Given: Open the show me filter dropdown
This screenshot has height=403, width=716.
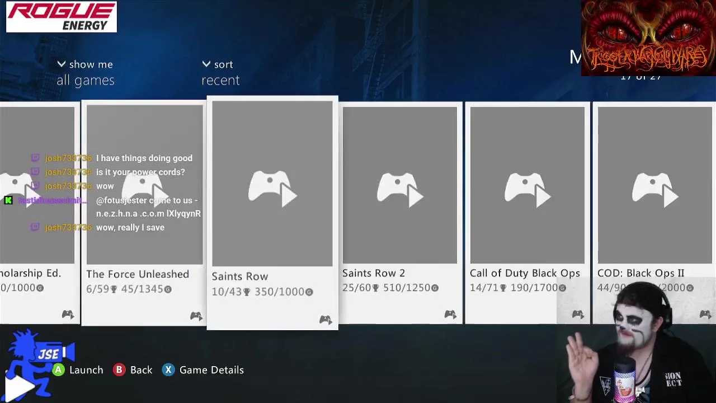Looking at the screenshot, I should [86, 73].
